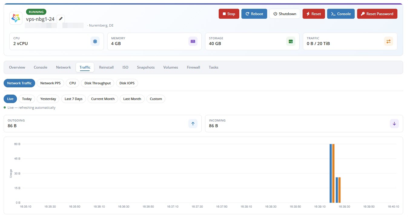Click the memory module icon
Viewport: 408px width, 217px height.
pos(193,41)
